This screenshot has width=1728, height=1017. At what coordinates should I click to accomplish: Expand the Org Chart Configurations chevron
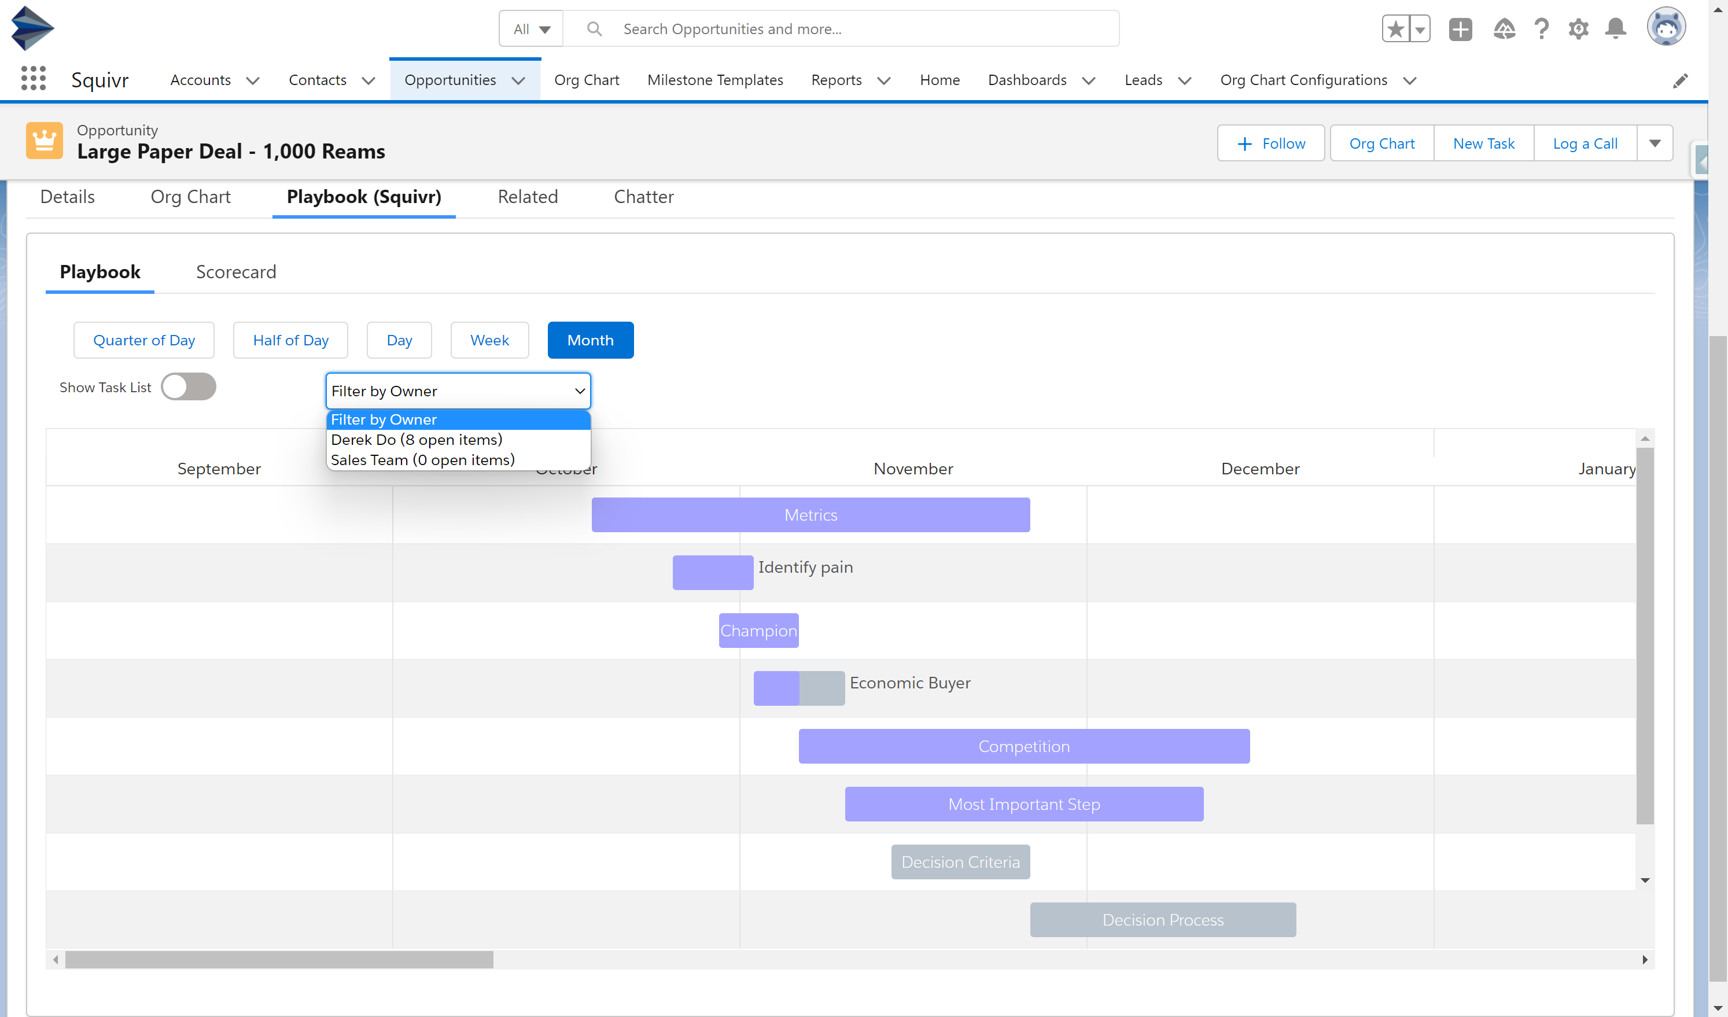coord(1410,81)
